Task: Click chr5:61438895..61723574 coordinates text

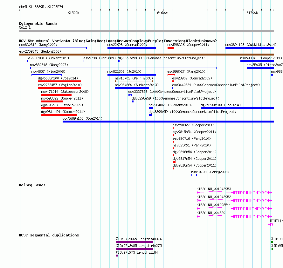Action: pos(41,7)
